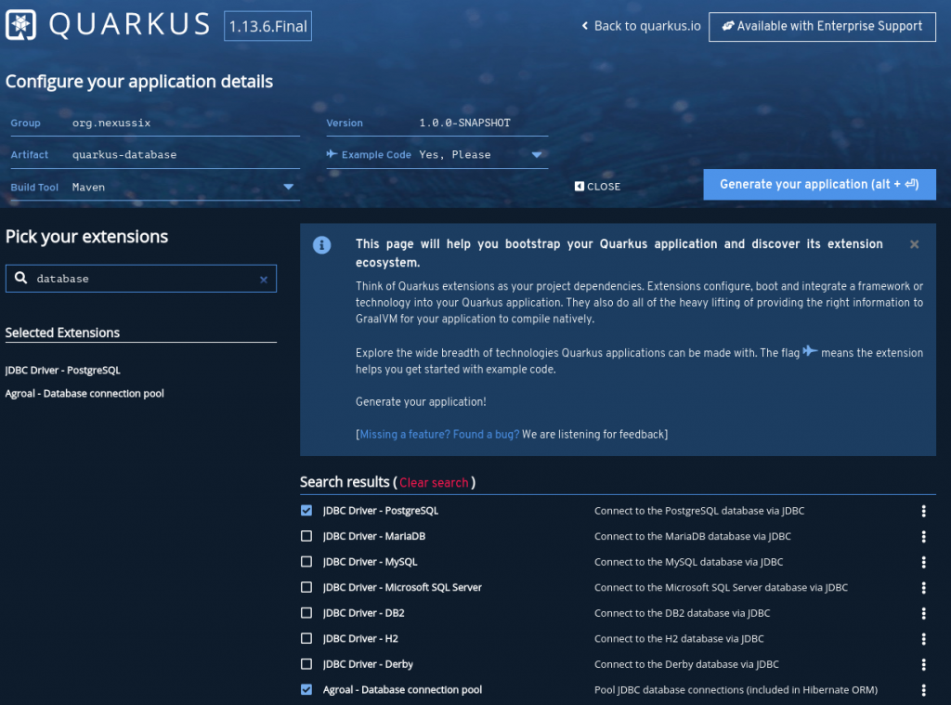951x705 pixels.
Task: Click the Back to quarkus.io chevron icon
Action: [x=585, y=25]
